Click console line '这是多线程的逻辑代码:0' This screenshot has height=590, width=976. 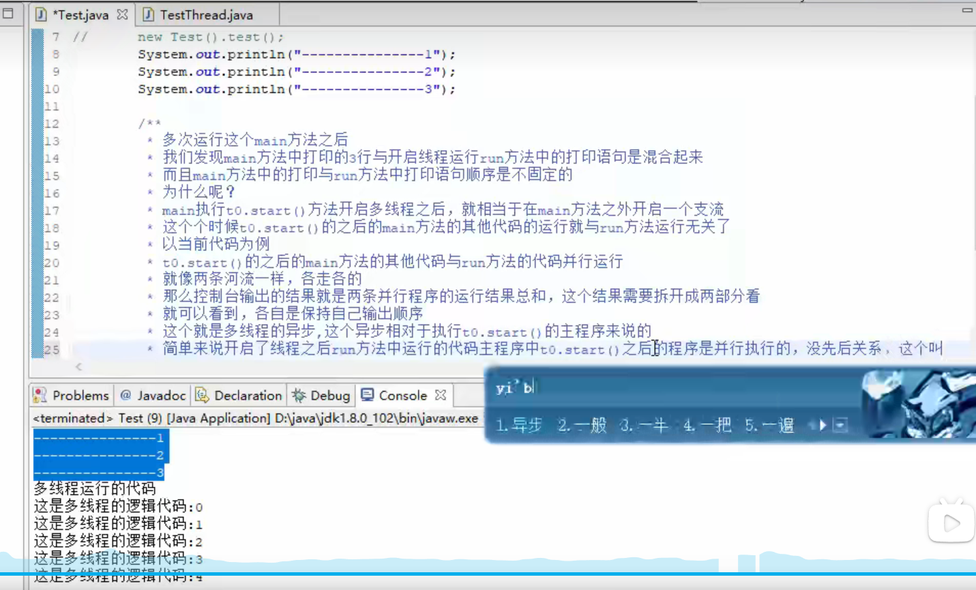click(x=118, y=507)
